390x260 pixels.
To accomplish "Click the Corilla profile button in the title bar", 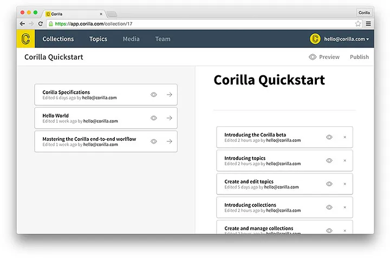I will point(364,12).
